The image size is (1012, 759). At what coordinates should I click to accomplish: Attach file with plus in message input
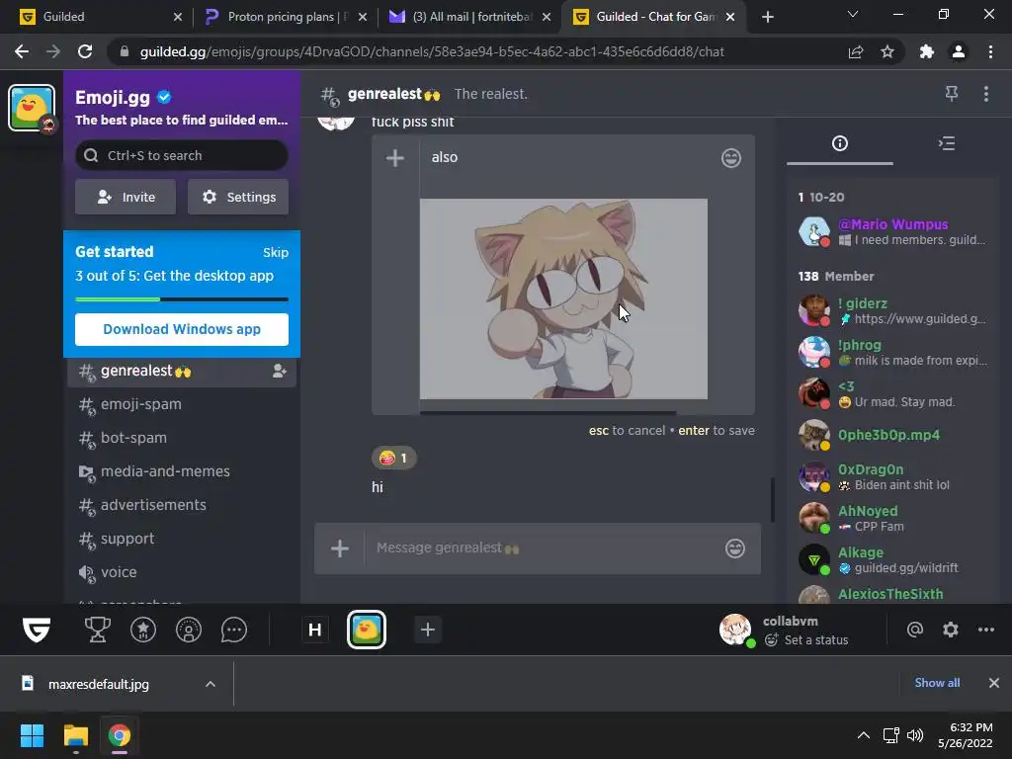tap(340, 548)
